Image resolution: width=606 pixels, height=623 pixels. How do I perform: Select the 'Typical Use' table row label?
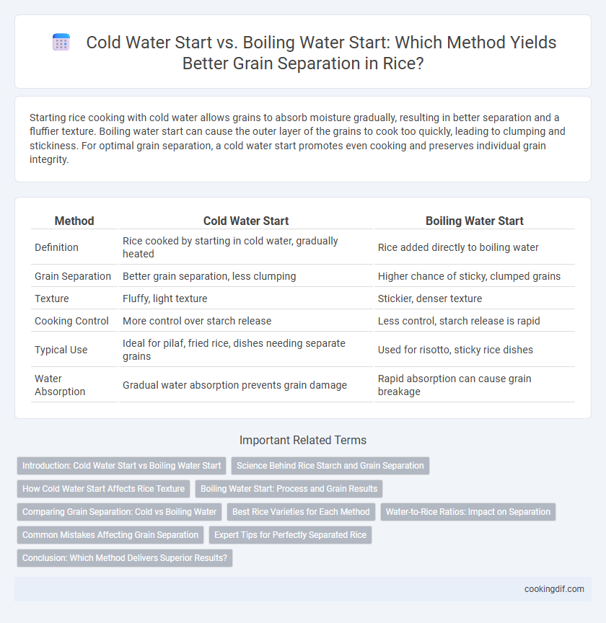click(x=61, y=350)
